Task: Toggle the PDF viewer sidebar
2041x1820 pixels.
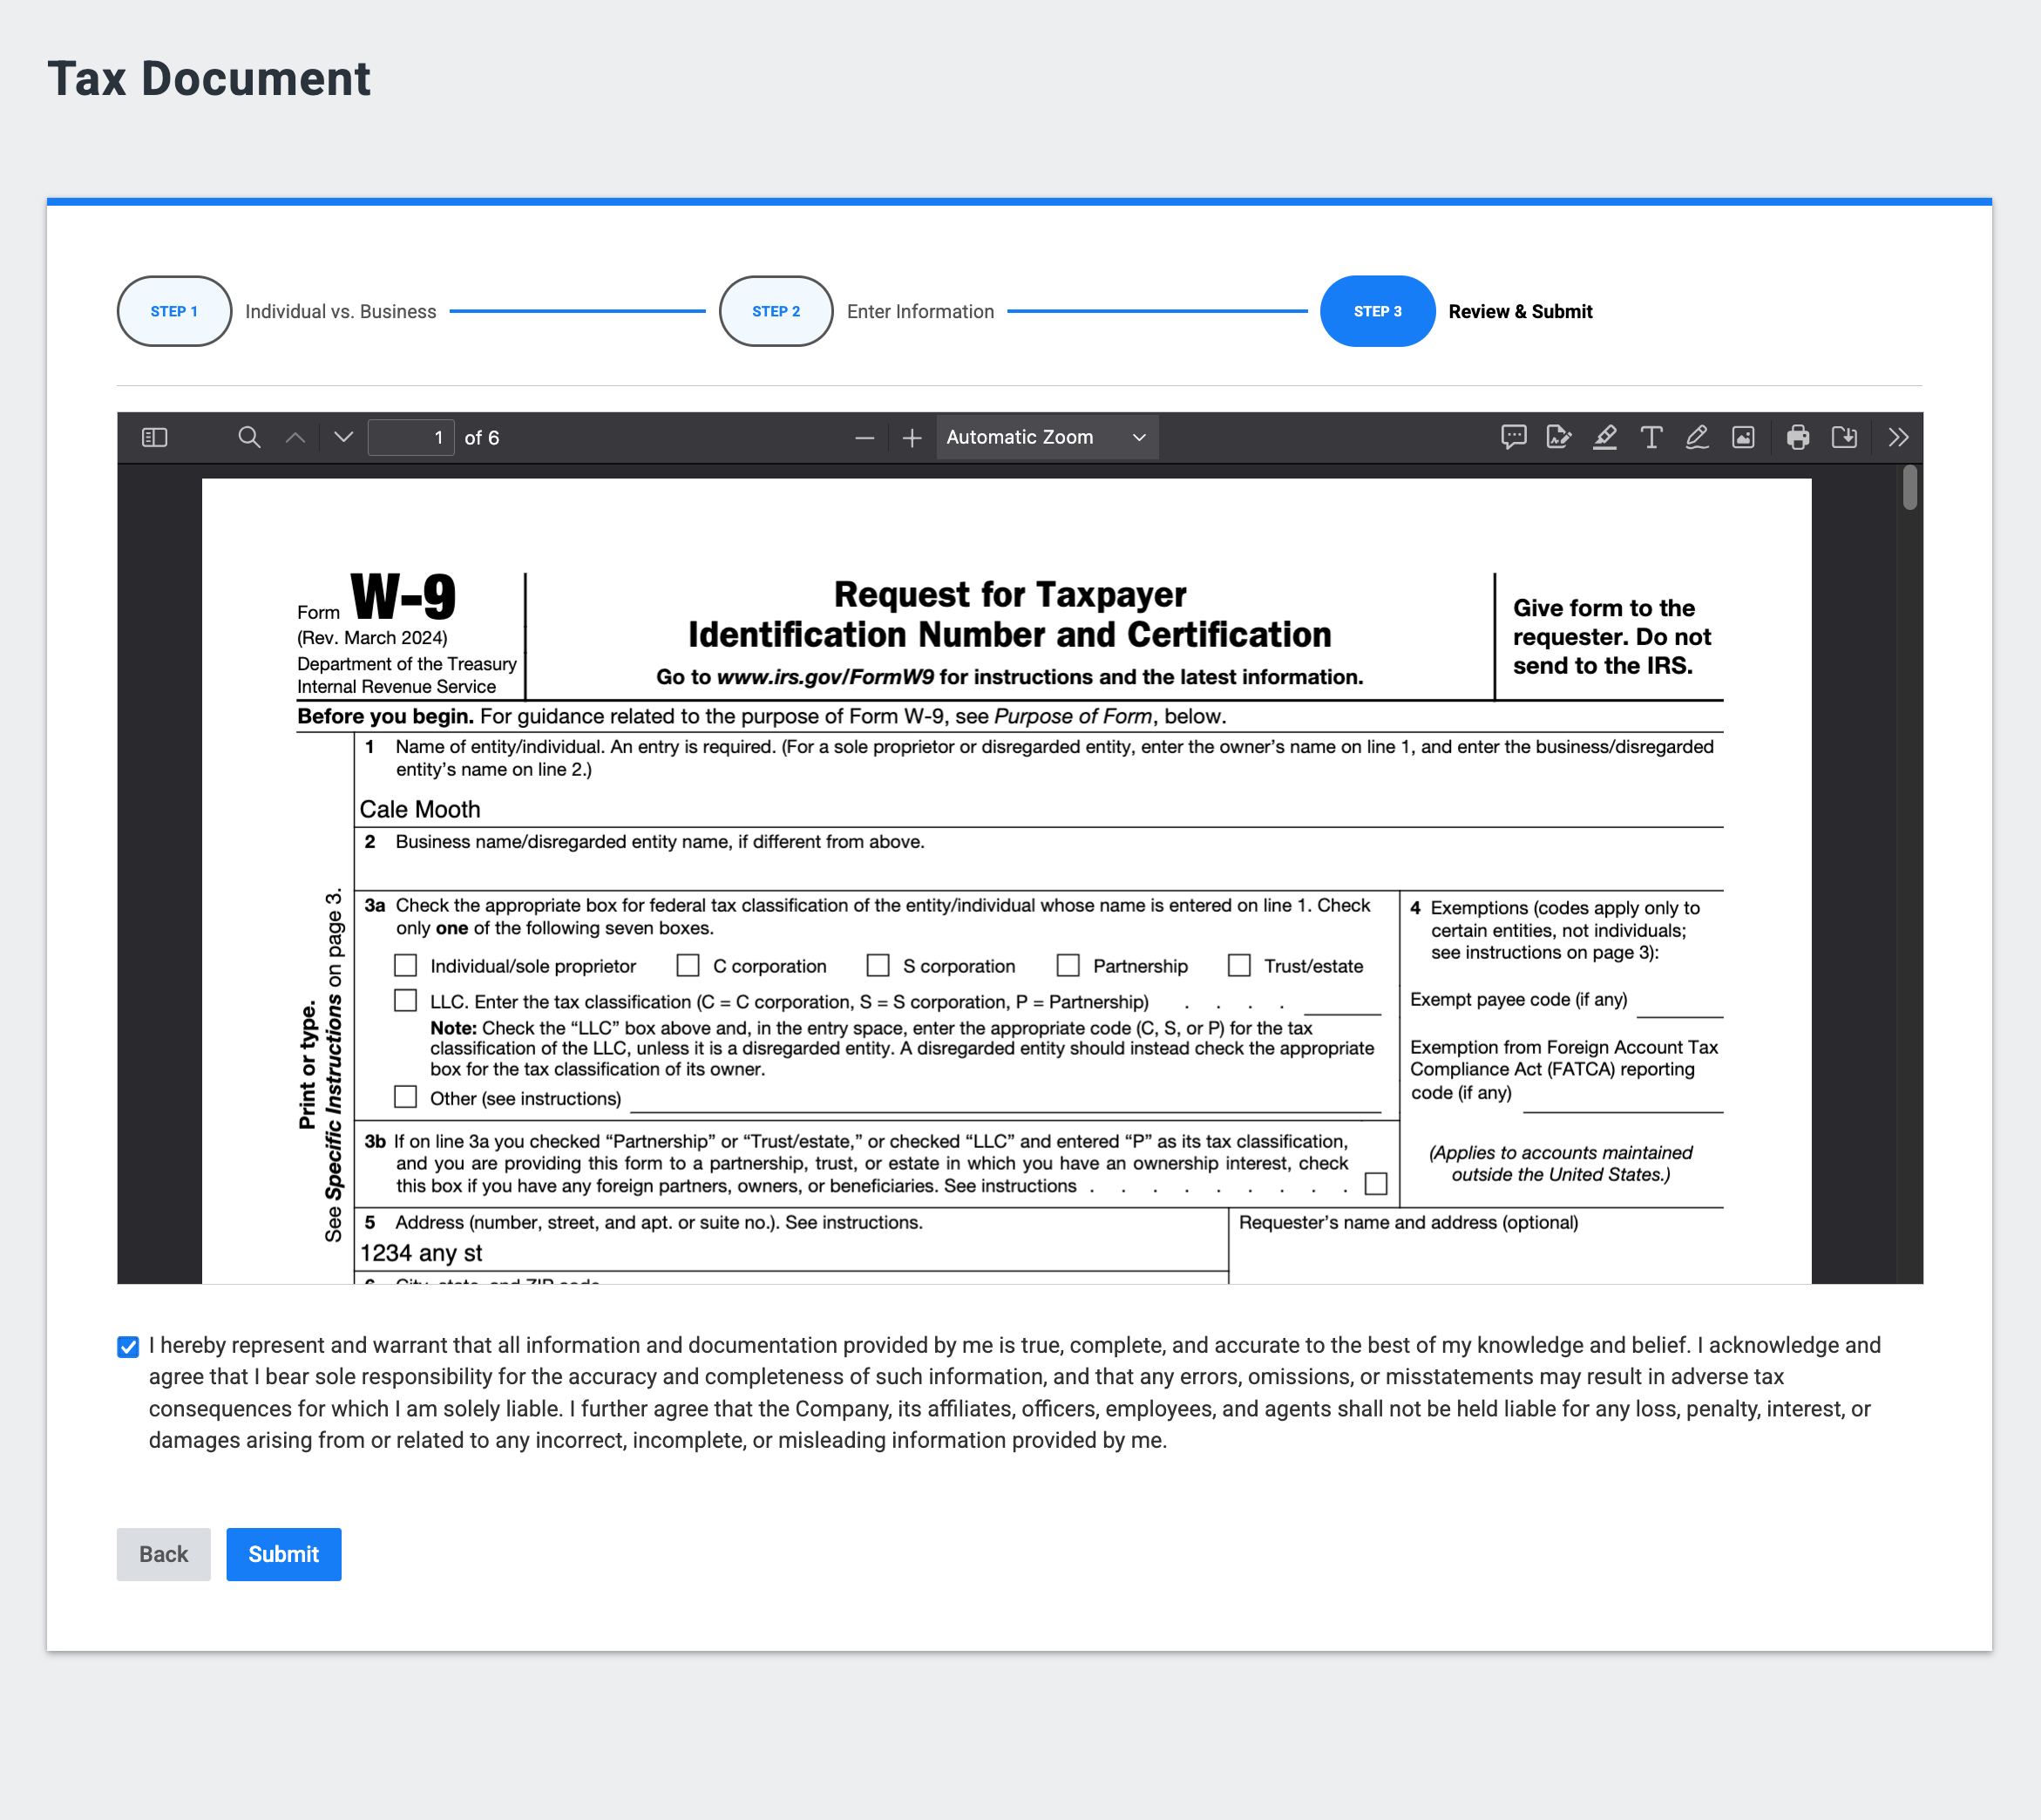Action: (x=155, y=437)
